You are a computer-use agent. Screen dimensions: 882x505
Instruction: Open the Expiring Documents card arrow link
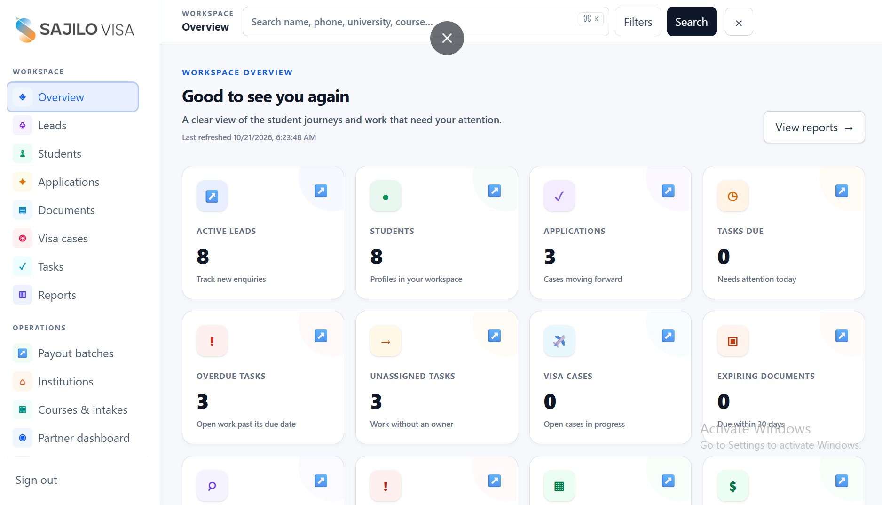(x=842, y=336)
